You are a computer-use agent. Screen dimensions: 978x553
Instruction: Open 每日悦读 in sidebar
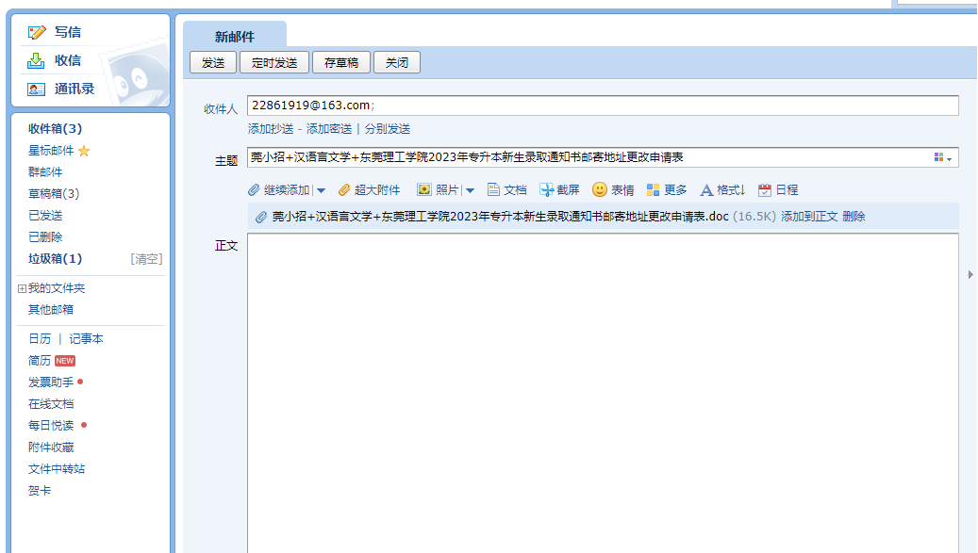pos(51,425)
